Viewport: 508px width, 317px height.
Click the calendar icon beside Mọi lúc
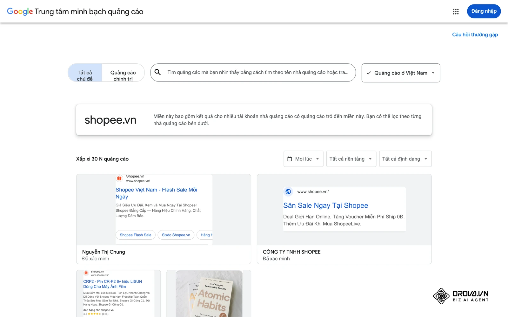(290, 159)
